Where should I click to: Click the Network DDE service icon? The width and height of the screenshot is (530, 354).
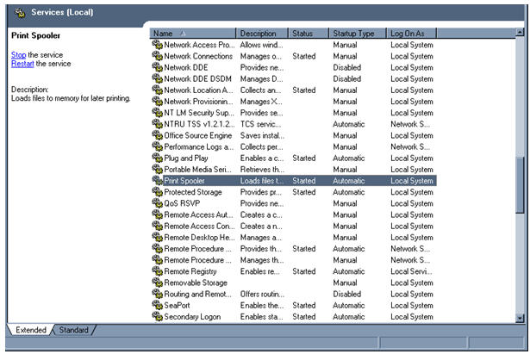click(x=157, y=68)
